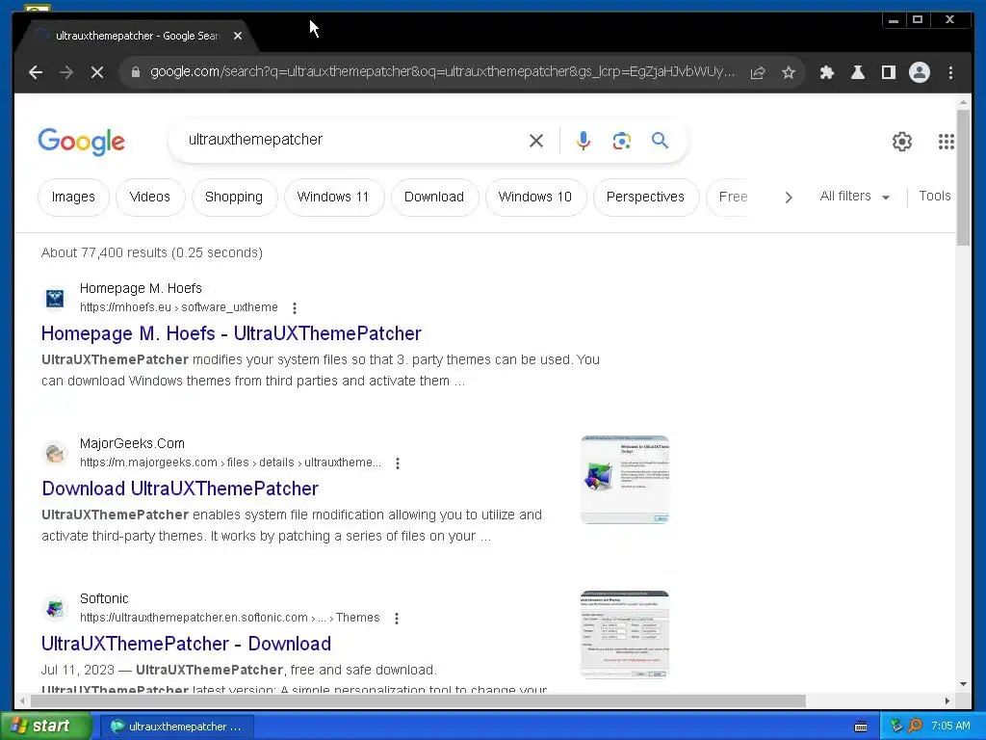Click the scroll down arrow
Viewport: 986px width, 740px height.
963,684
